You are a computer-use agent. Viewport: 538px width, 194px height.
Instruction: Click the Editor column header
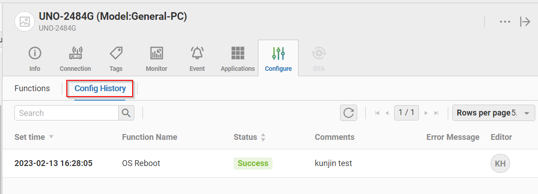(x=501, y=137)
